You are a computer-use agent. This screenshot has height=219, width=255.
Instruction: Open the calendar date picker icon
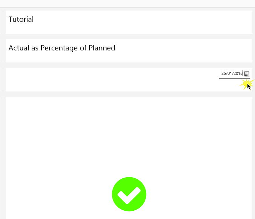(x=247, y=74)
